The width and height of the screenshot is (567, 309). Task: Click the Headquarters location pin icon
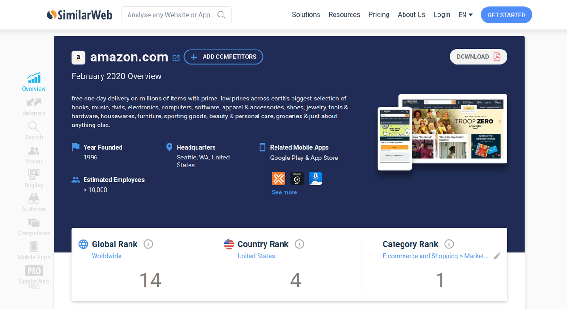pos(170,147)
